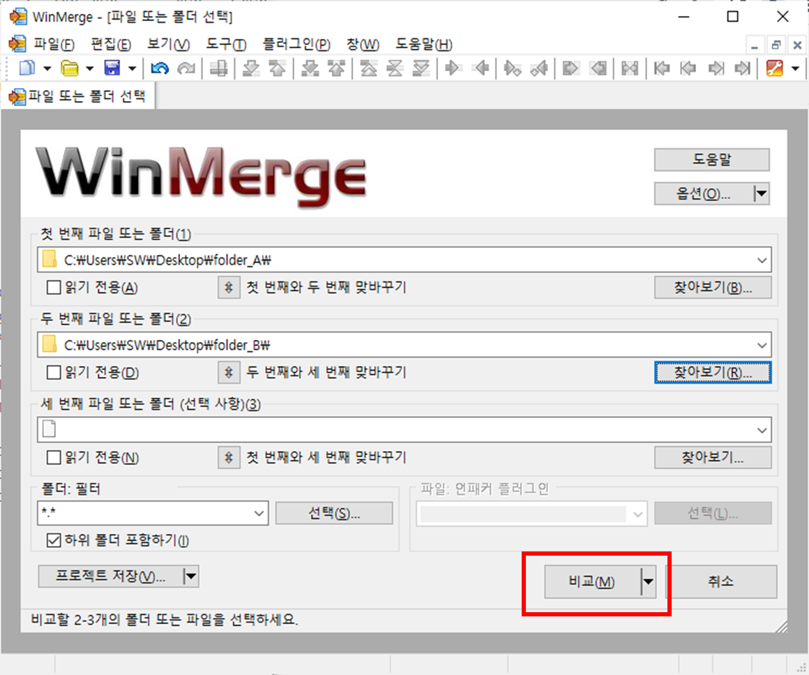Click the 취소 cancel button
809x675 pixels.
point(720,581)
